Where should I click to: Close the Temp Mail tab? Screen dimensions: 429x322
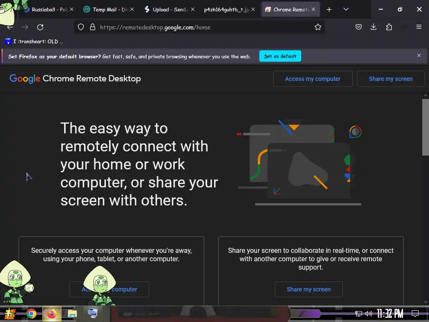pos(132,9)
